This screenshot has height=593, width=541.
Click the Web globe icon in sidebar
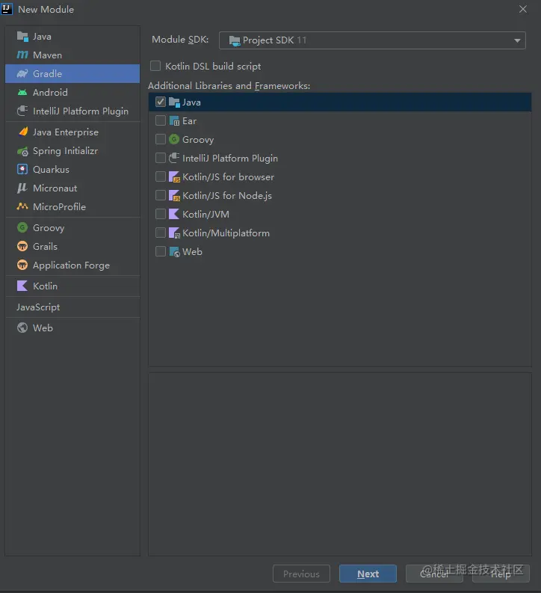(22, 328)
